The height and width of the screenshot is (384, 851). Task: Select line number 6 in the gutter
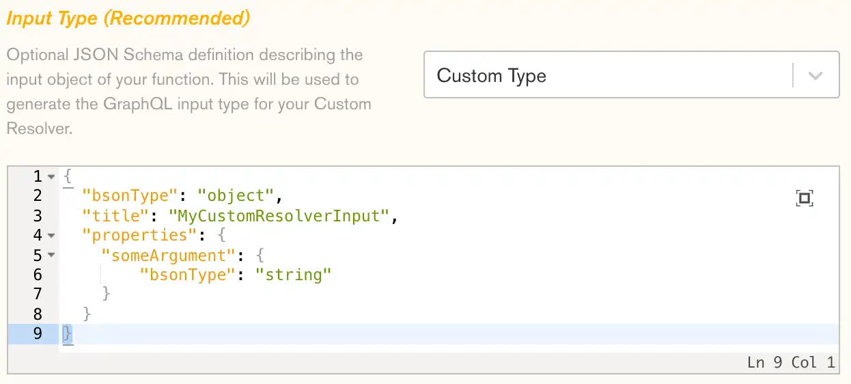(x=37, y=275)
